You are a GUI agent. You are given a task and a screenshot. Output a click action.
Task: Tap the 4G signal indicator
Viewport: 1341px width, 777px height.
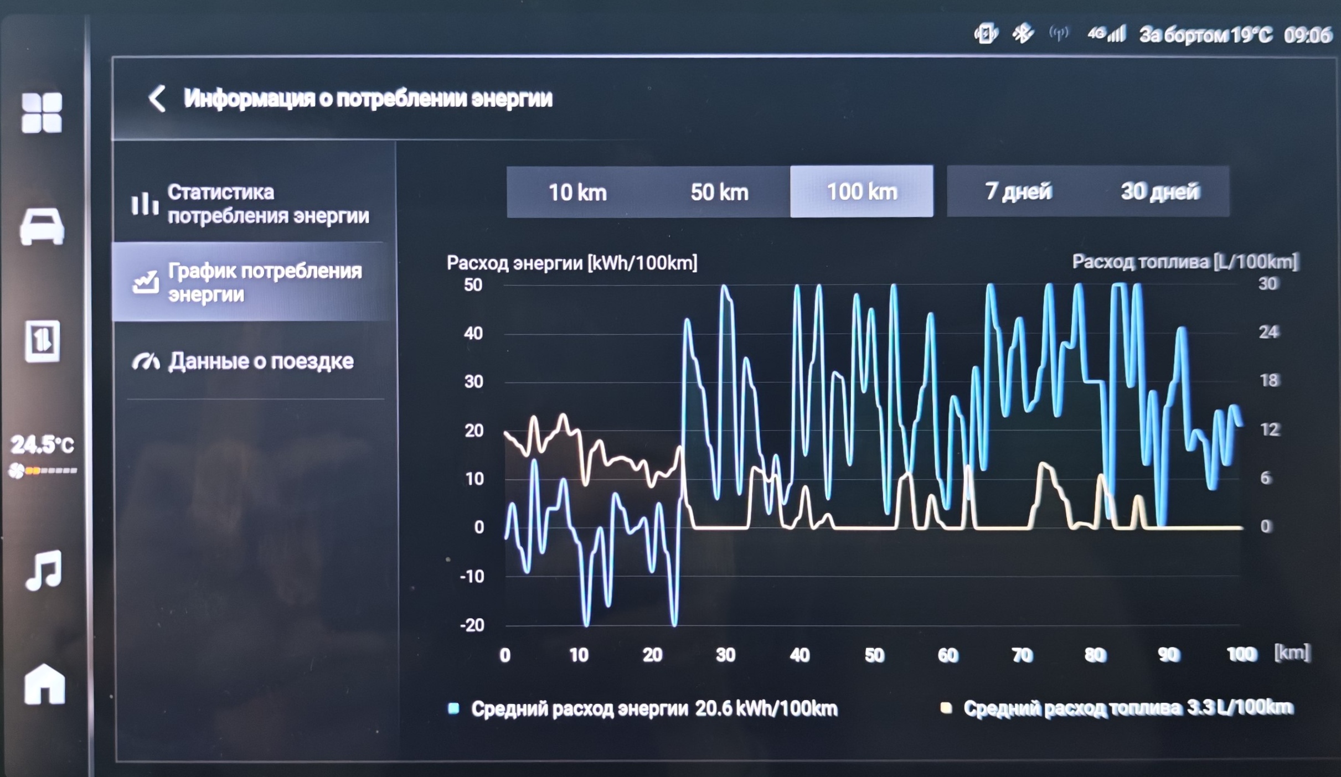(x=1106, y=34)
